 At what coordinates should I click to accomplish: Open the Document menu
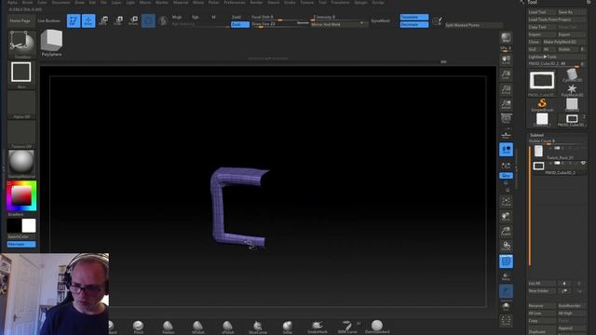click(x=61, y=2)
